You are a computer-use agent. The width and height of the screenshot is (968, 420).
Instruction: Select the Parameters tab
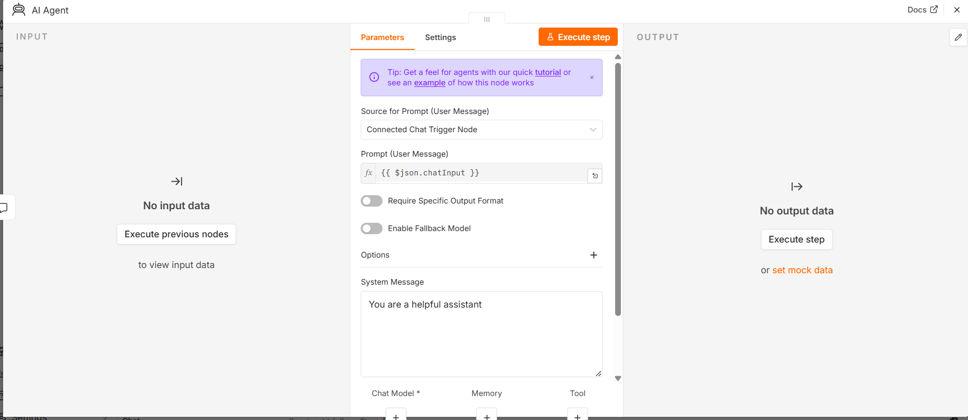pyautogui.click(x=383, y=37)
